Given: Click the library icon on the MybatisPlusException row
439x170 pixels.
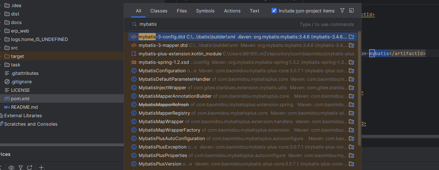Looking at the screenshot, I should click(351, 147).
